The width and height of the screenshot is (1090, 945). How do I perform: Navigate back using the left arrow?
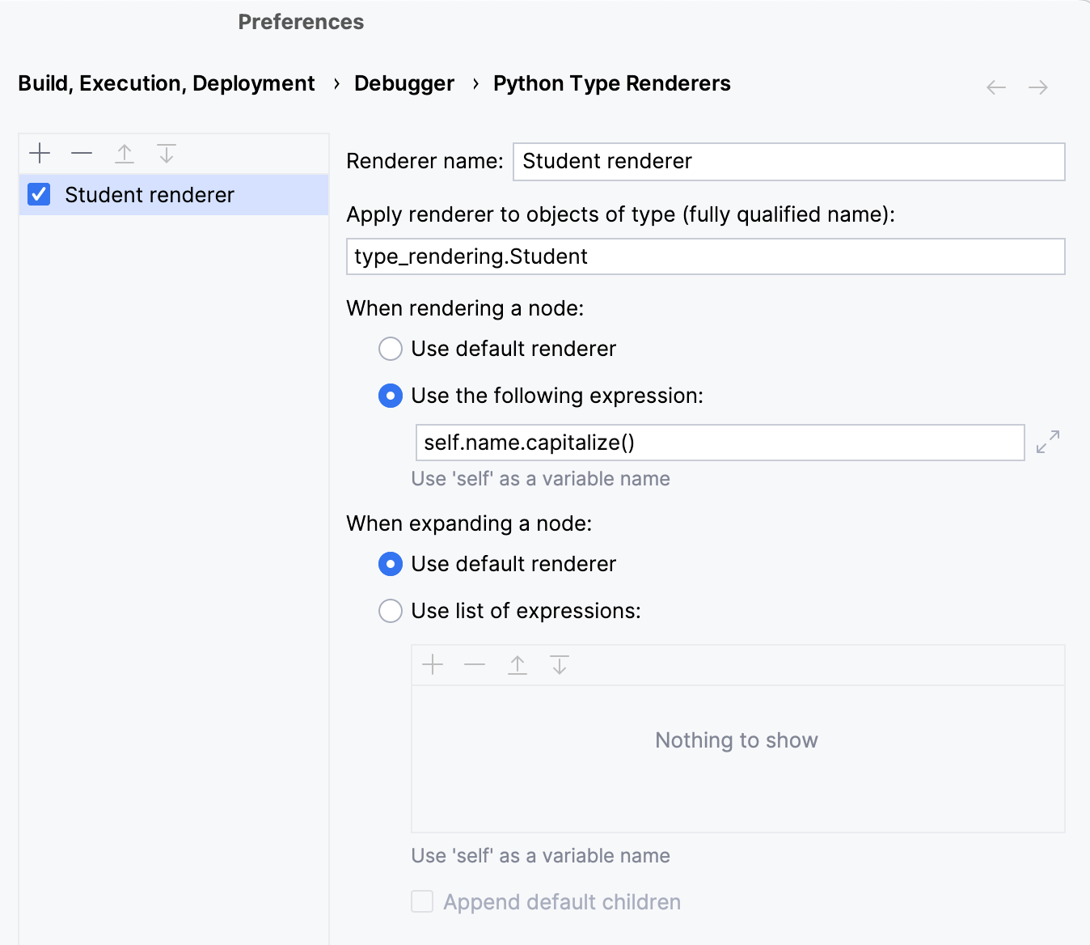pyautogui.click(x=995, y=87)
